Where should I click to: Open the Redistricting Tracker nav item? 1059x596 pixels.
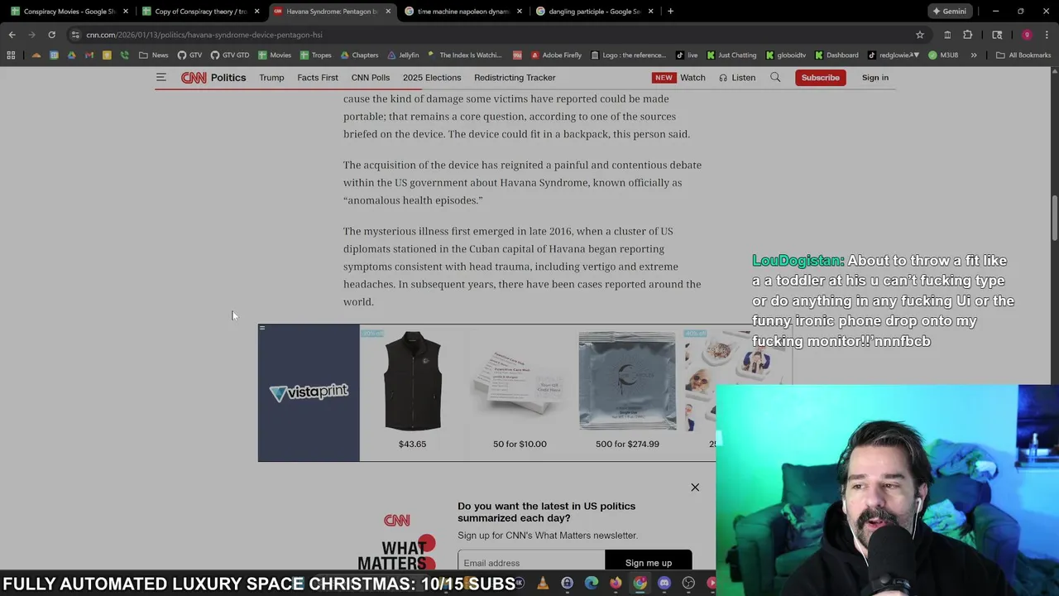(515, 78)
